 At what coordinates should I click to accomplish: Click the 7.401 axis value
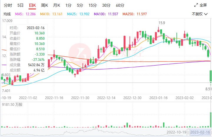tap(6, 91)
